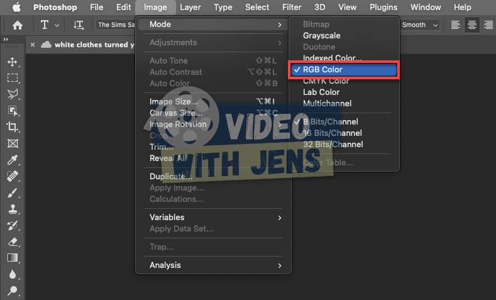Click the Home icon in options bar
This screenshot has width=496, height=300.
18,25
